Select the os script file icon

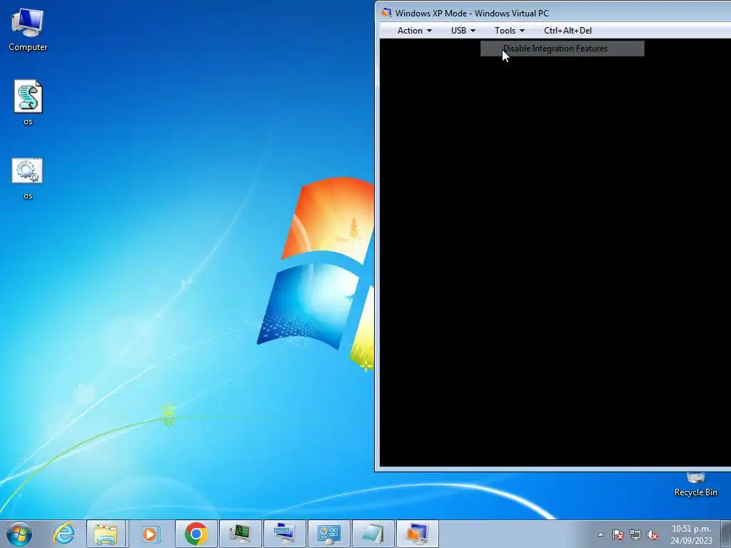click(x=28, y=103)
